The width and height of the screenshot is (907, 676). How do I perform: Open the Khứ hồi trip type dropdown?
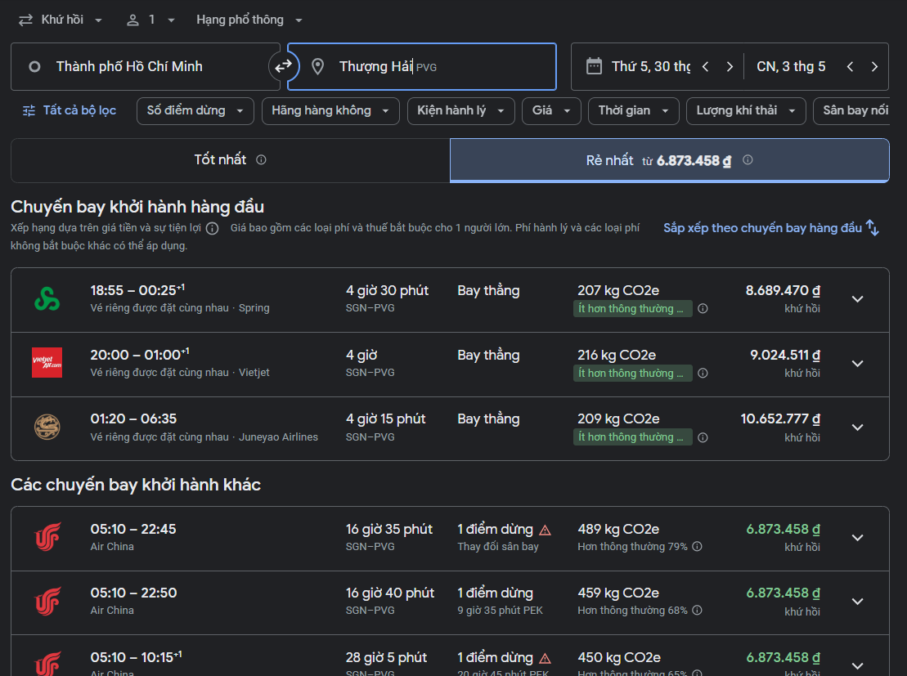point(61,20)
